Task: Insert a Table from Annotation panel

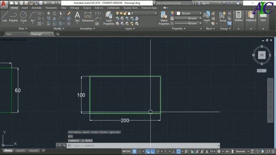Action: pyautogui.click(x=97, y=24)
